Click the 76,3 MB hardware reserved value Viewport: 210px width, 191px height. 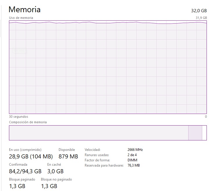(x=133, y=165)
